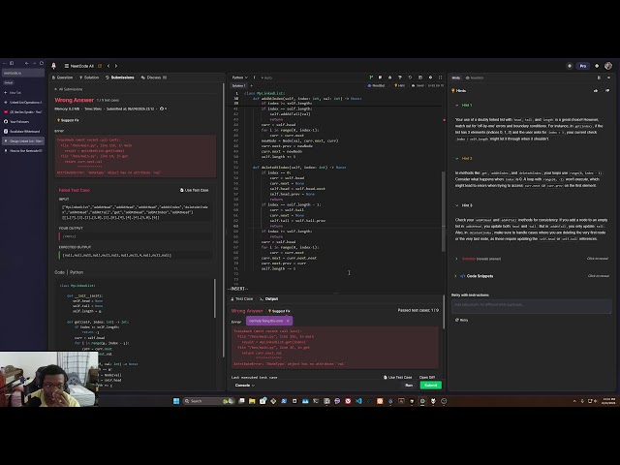Open the user profile avatar

pyautogui.click(x=608, y=66)
